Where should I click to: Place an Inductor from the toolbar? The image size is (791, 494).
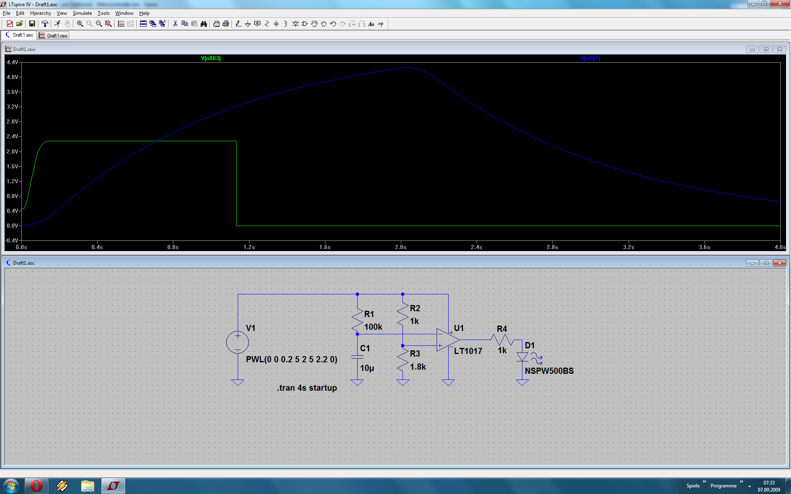286,24
